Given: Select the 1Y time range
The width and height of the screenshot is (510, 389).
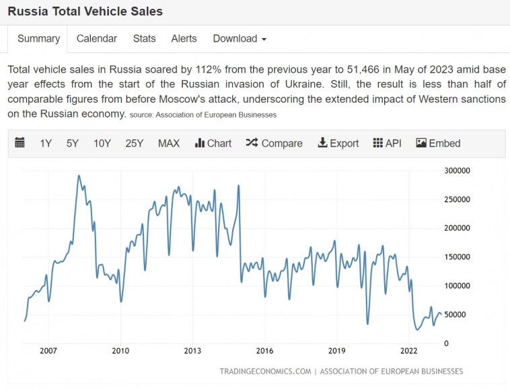Looking at the screenshot, I should coord(46,143).
